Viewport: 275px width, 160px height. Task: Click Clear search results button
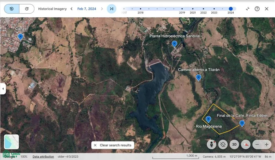coord(113,145)
